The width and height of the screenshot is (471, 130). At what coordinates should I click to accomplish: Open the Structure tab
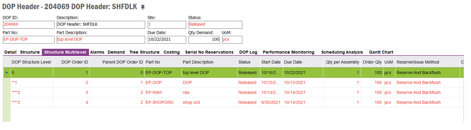(x=30, y=52)
